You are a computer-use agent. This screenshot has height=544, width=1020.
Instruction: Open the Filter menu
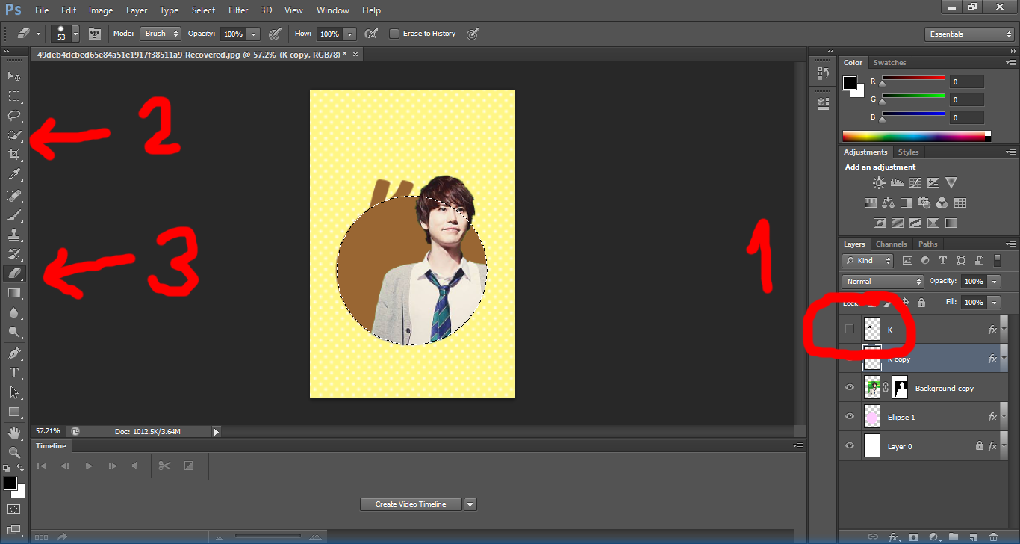tap(238, 10)
